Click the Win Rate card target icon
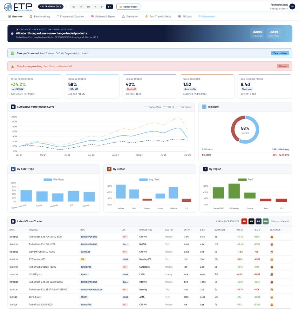 tap(204, 107)
